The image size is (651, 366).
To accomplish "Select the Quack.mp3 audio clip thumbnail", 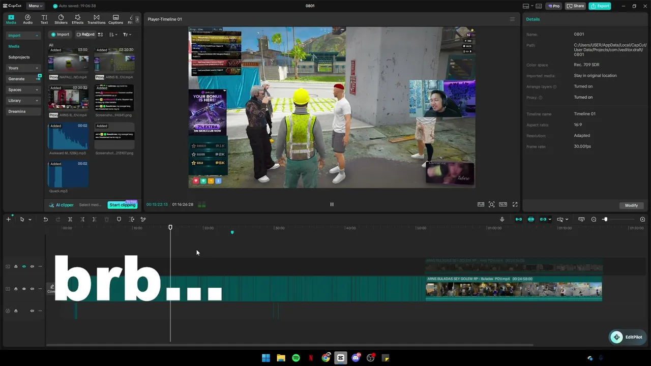I will click(x=68, y=174).
